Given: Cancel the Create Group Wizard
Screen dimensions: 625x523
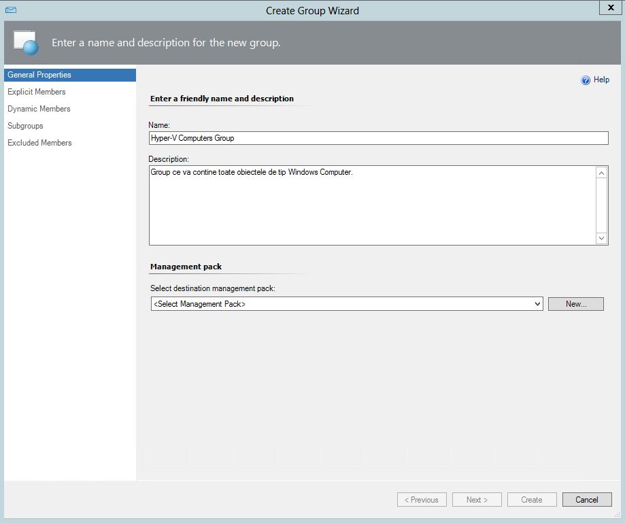Looking at the screenshot, I should [586, 500].
